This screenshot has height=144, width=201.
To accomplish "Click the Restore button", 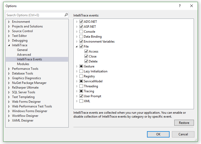I will 184,123.
